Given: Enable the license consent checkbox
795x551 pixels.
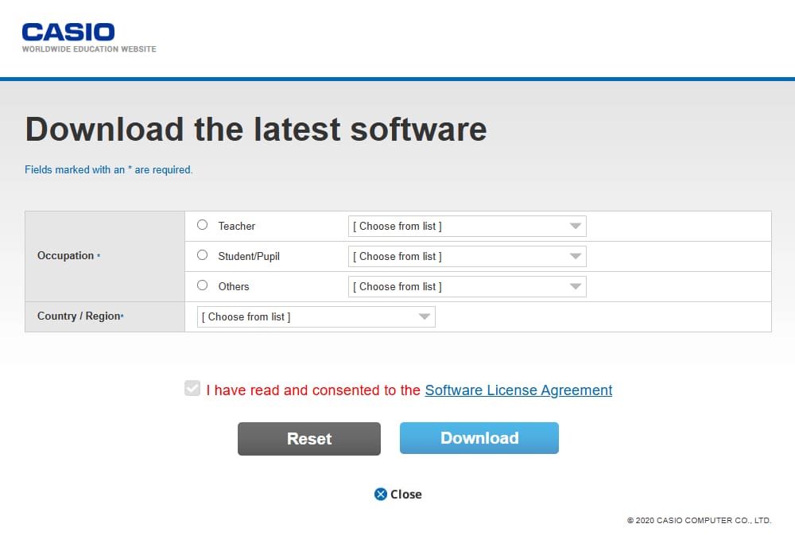Looking at the screenshot, I should pyautogui.click(x=192, y=389).
